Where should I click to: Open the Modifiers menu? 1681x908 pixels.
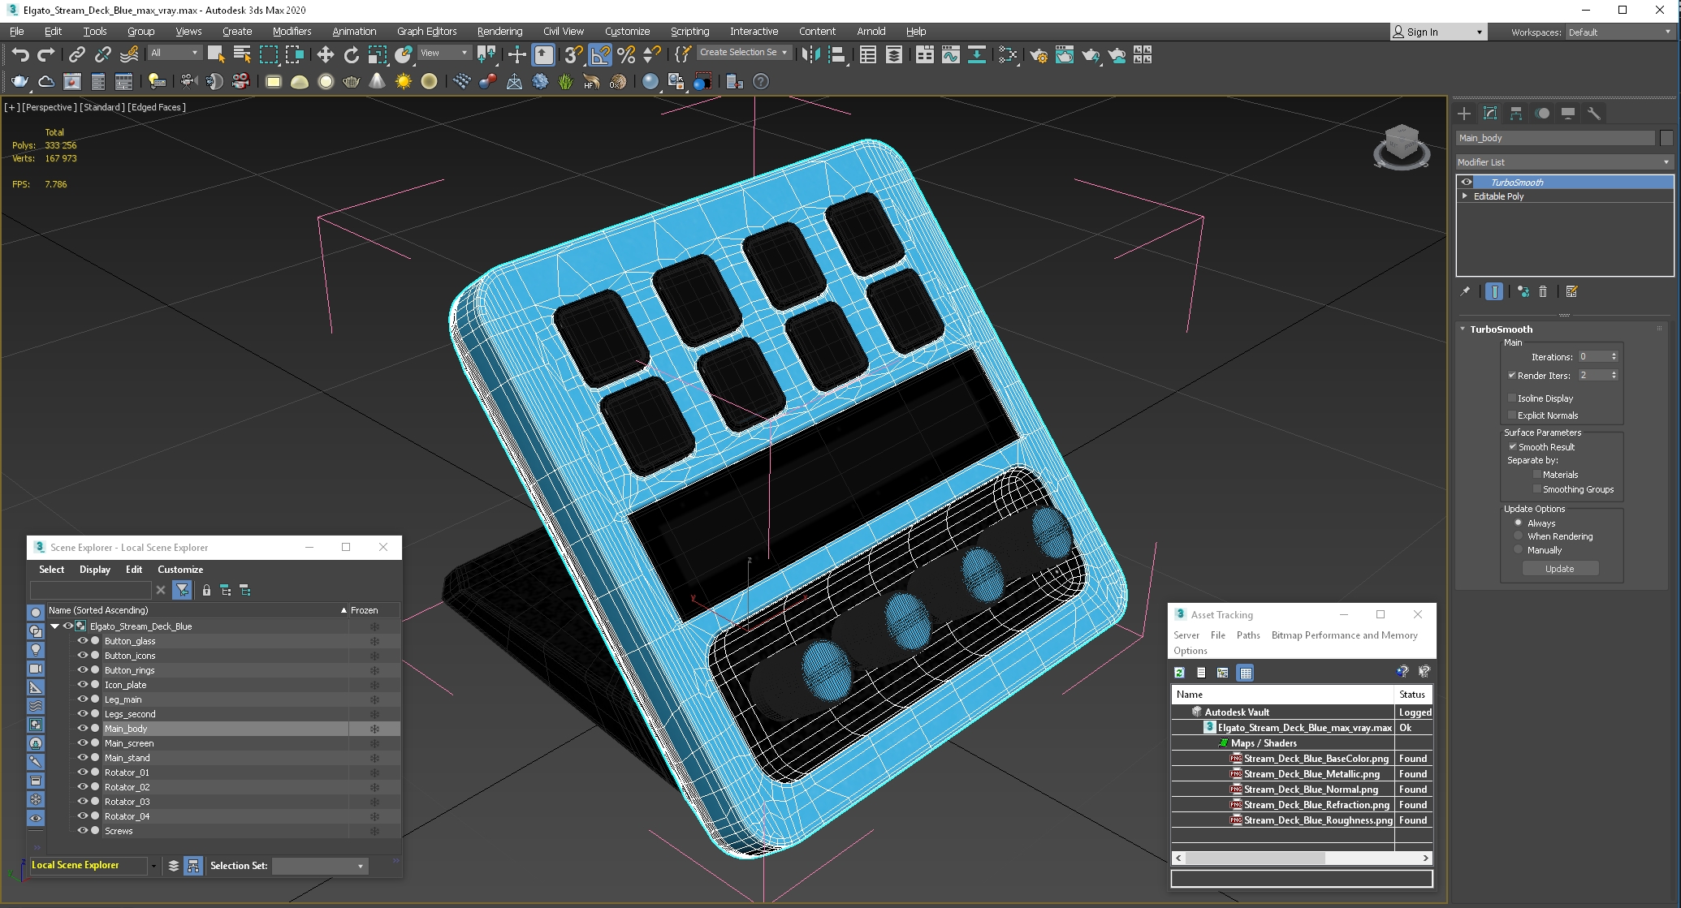[292, 31]
